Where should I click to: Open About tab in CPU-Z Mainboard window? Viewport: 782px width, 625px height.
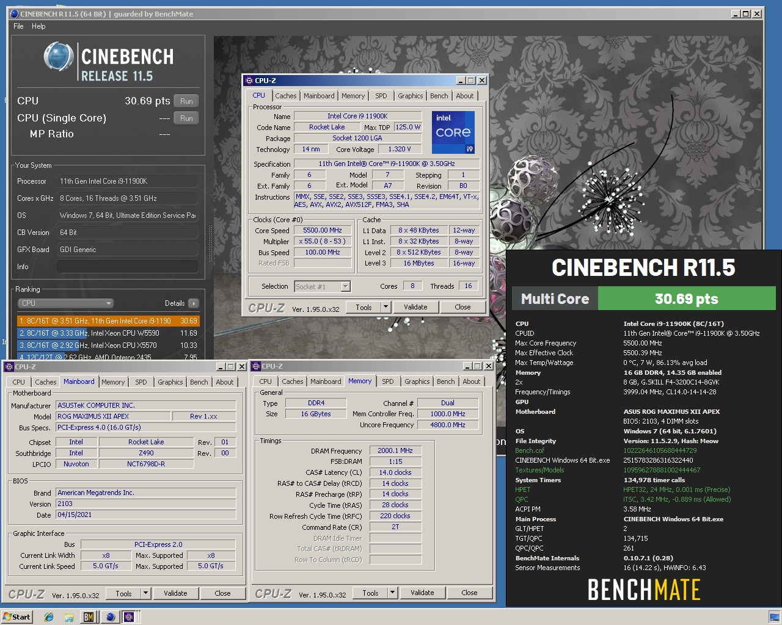click(x=225, y=382)
